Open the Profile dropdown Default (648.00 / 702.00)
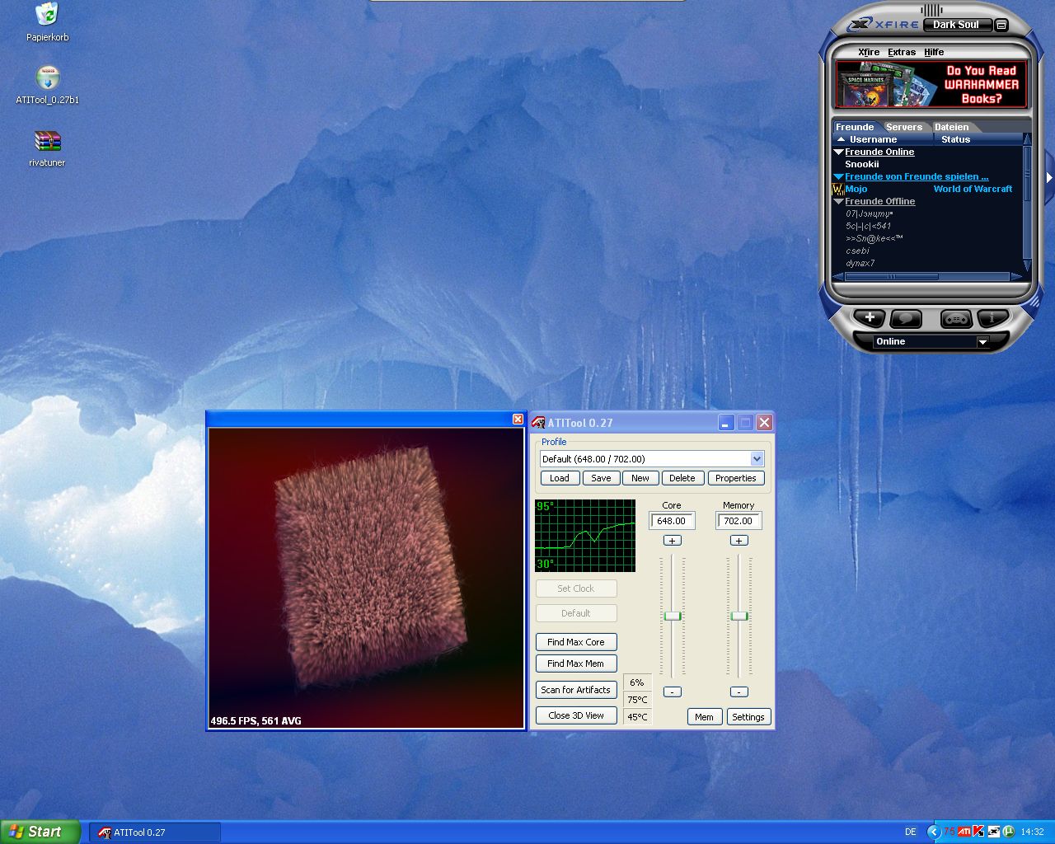1055x844 pixels. tap(757, 459)
